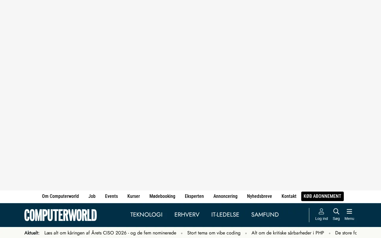Select the IT-ledelse section
Viewport: 381px width, 238px height.
click(225, 215)
